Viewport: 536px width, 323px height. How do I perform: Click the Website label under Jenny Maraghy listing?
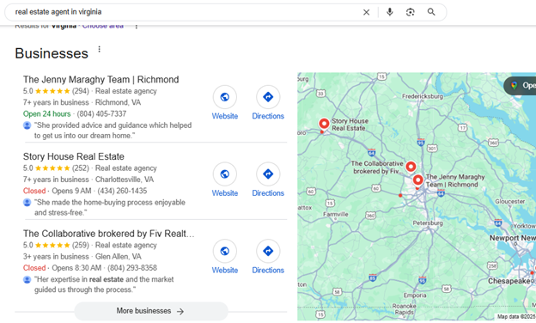pos(224,116)
